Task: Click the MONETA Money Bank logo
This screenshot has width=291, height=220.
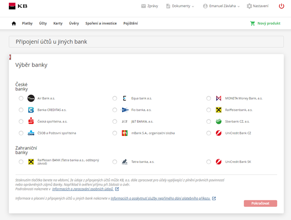Action: pos(219,98)
